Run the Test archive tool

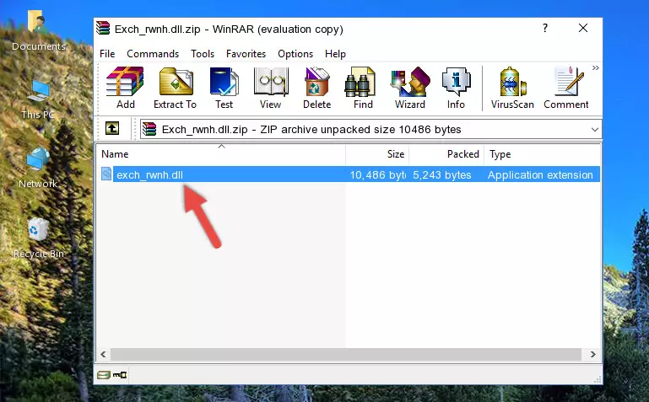(x=224, y=88)
